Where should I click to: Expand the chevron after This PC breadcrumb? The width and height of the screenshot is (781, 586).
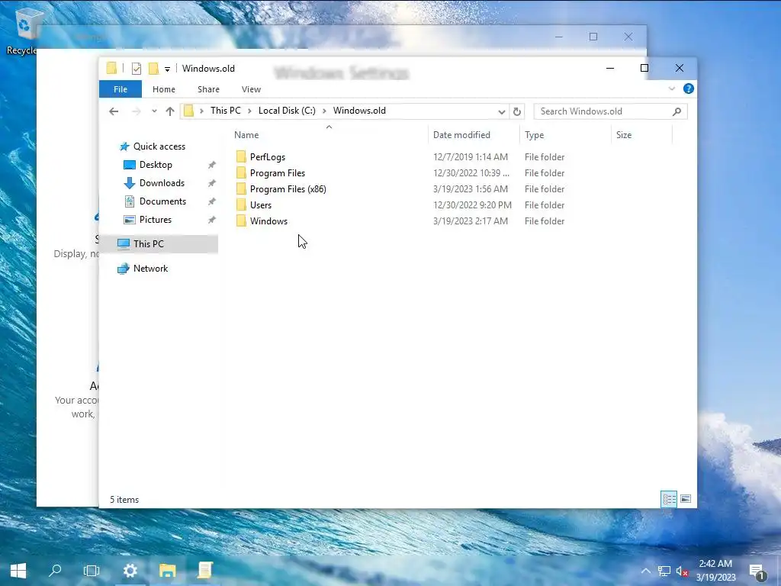tap(249, 111)
